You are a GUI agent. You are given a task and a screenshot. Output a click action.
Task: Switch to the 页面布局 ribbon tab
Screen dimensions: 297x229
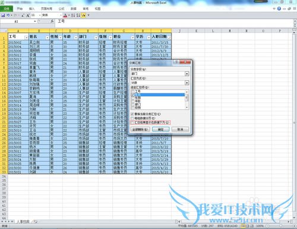[x=46, y=9]
